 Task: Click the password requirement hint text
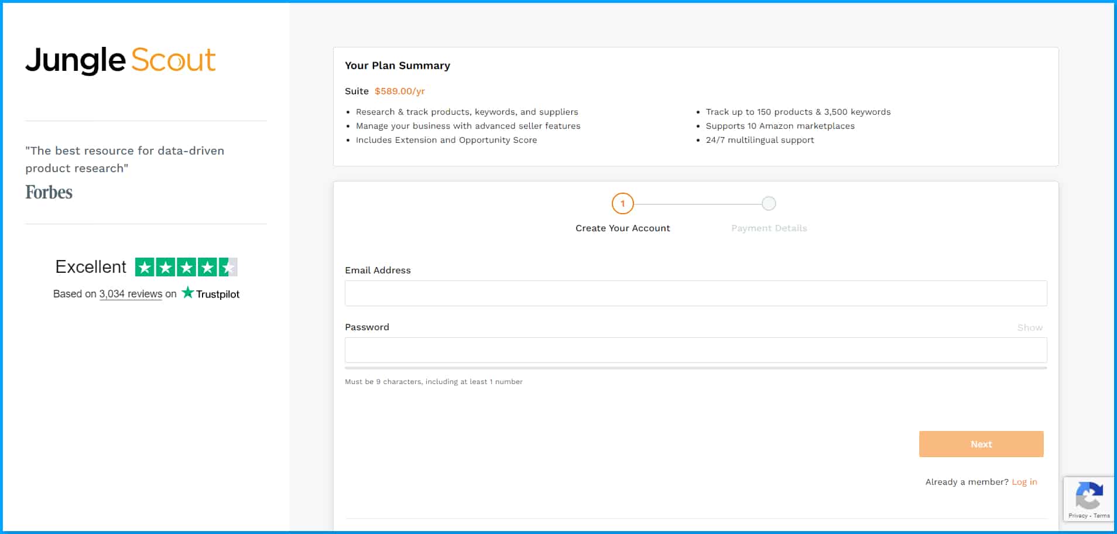(x=434, y=382)
